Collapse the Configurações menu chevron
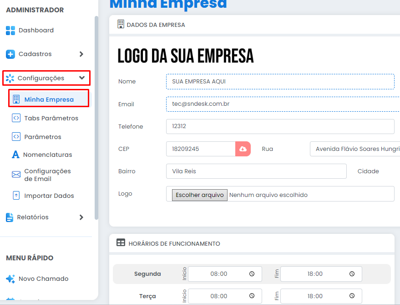 82,78
